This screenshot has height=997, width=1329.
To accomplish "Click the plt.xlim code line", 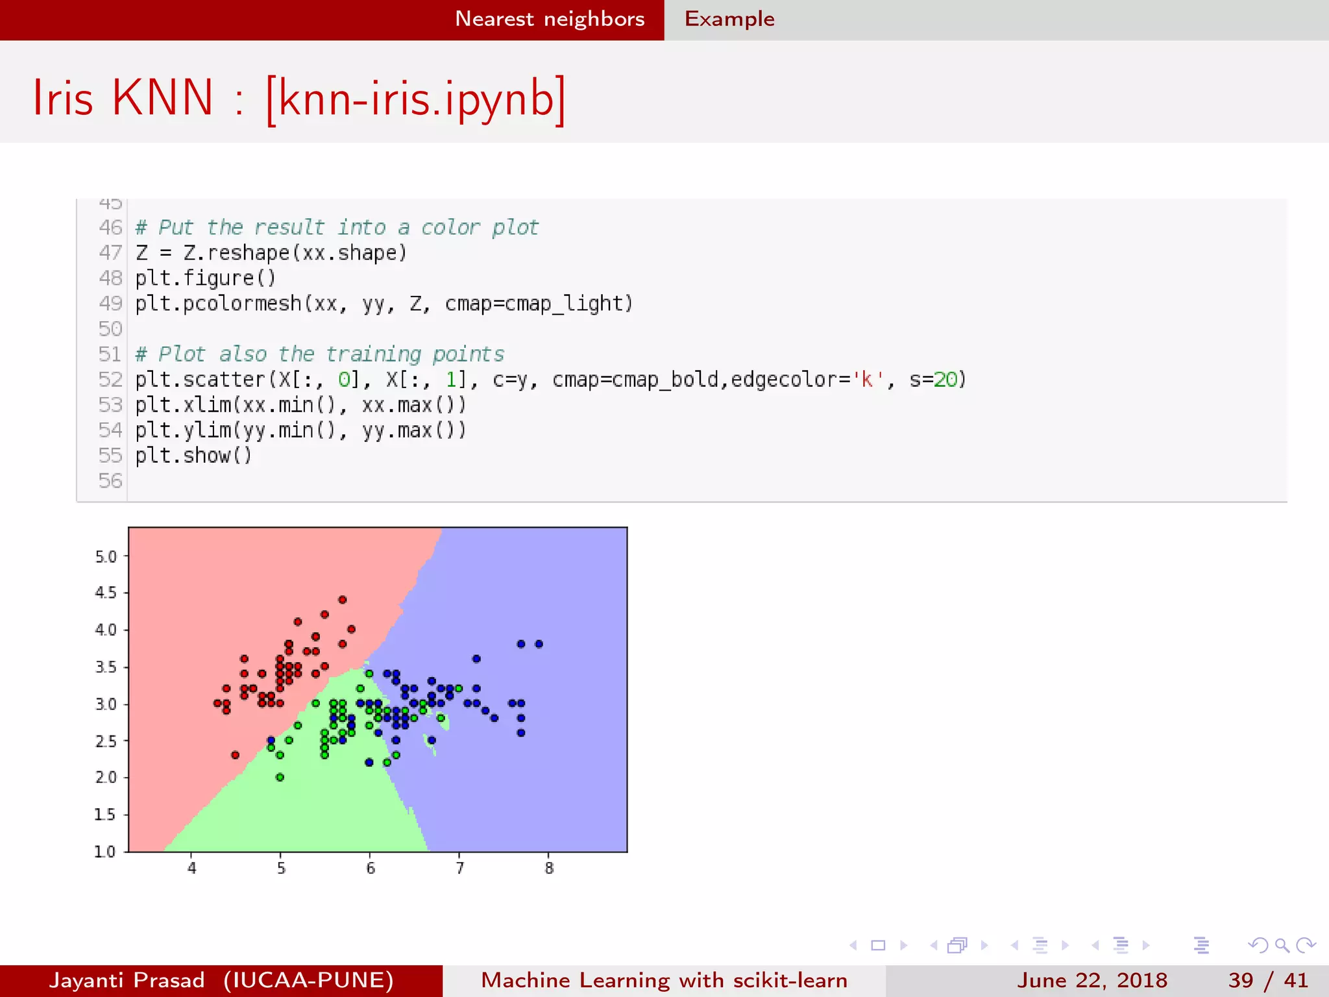I will (x=300, y=405).
